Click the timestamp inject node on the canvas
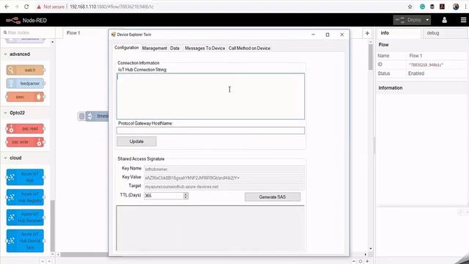The height and width of the screenshot is (264, 469). [x=97, y=116]
